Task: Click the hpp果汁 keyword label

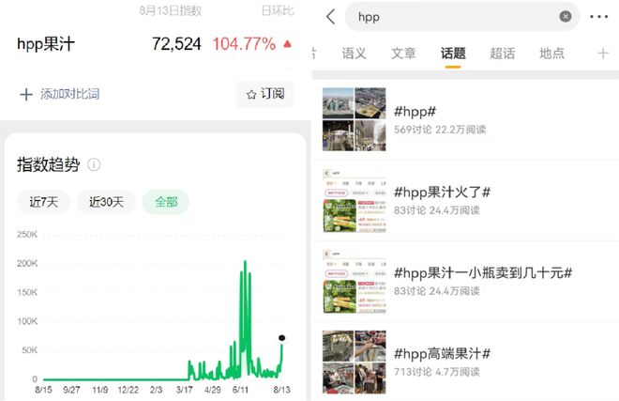Action: pyautogui.click(x=46, y=44)
